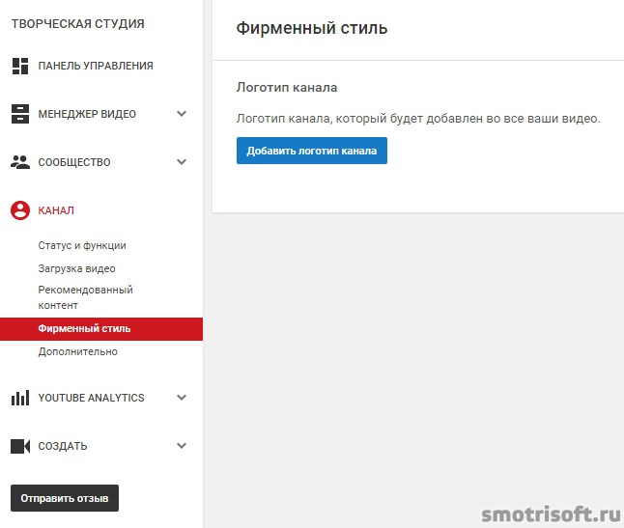Expand the Сообщество chevron
The height and width of the screenshot is (528, 624).
(182, 162)
